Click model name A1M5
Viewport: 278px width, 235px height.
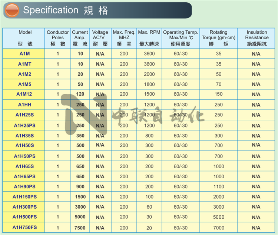(24, 84)
